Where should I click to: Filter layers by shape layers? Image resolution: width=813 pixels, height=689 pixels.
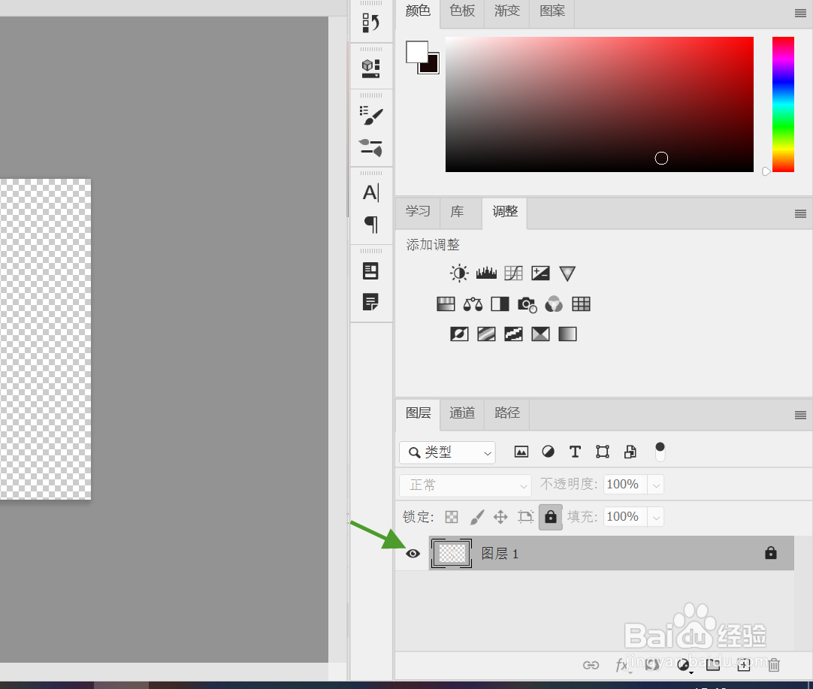(602, 452)
